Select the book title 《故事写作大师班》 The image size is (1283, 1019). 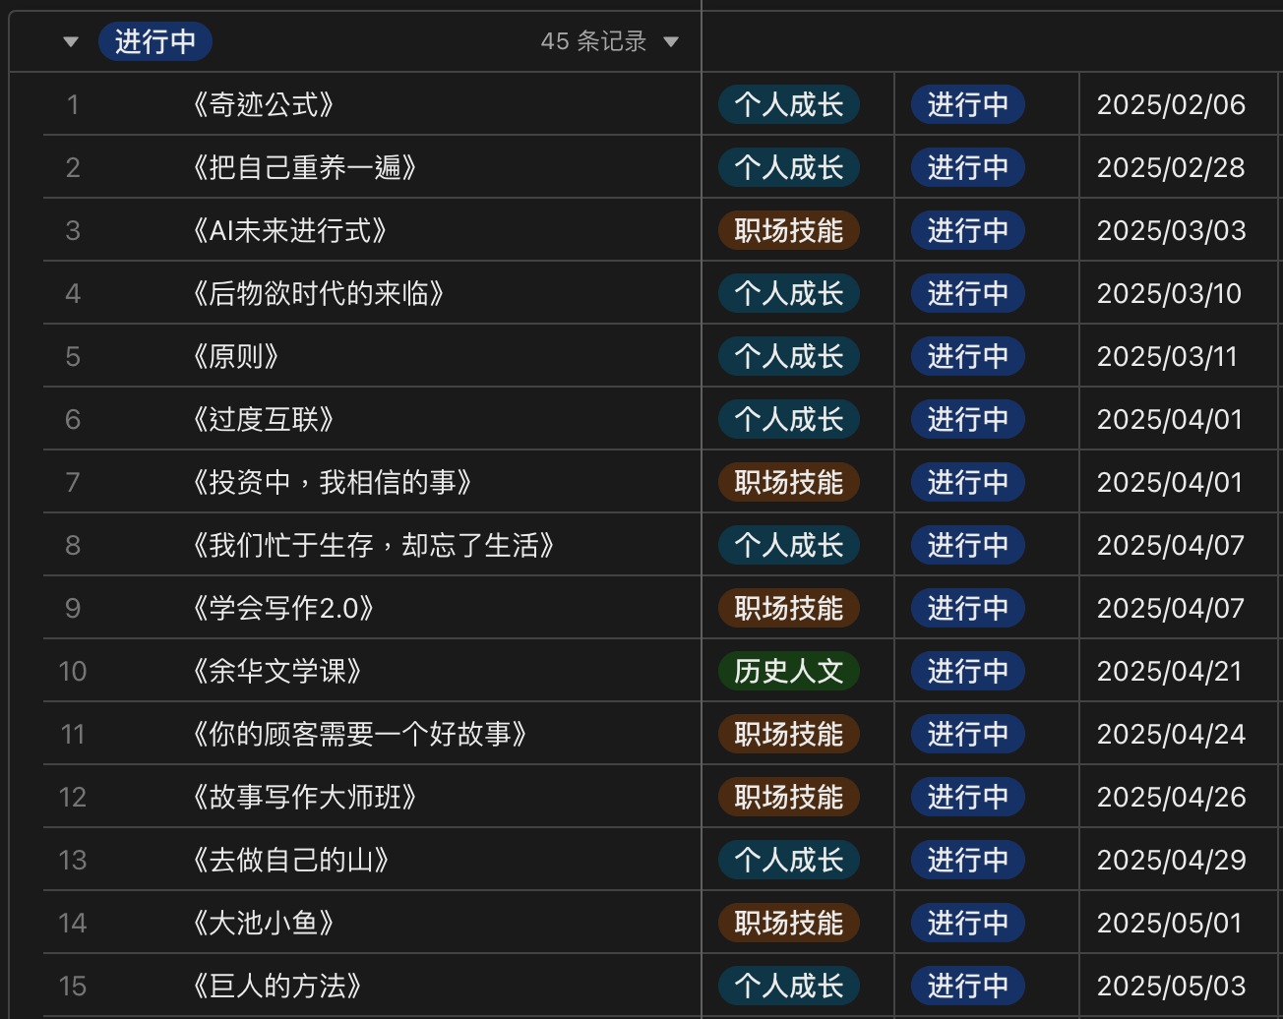[305, 797]
